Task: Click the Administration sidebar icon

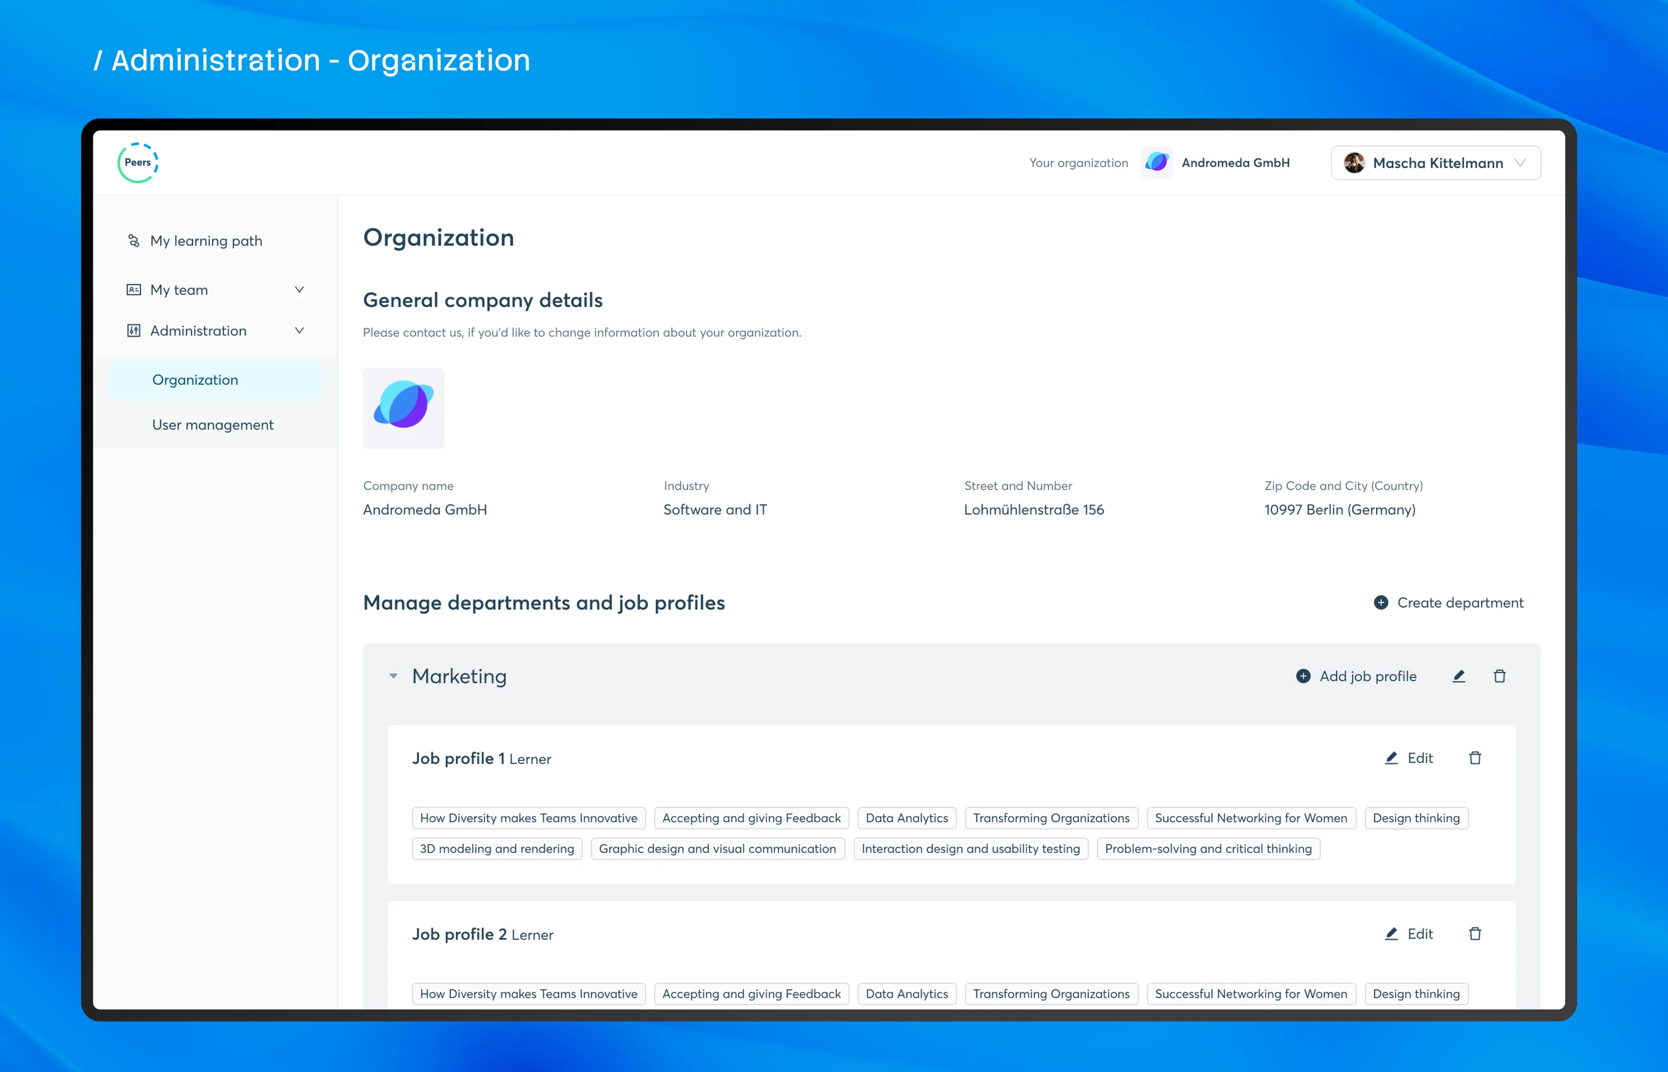Action: tap(133, 330)
